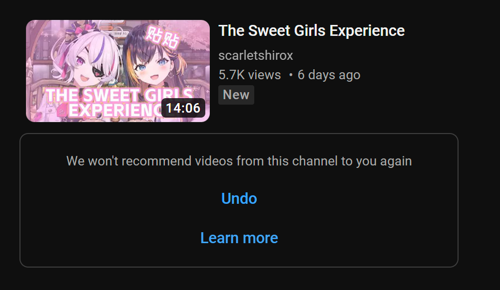This screenshot has width=500, height=290.
Task: Click the won't recommend videos message text
Action: 239,161
